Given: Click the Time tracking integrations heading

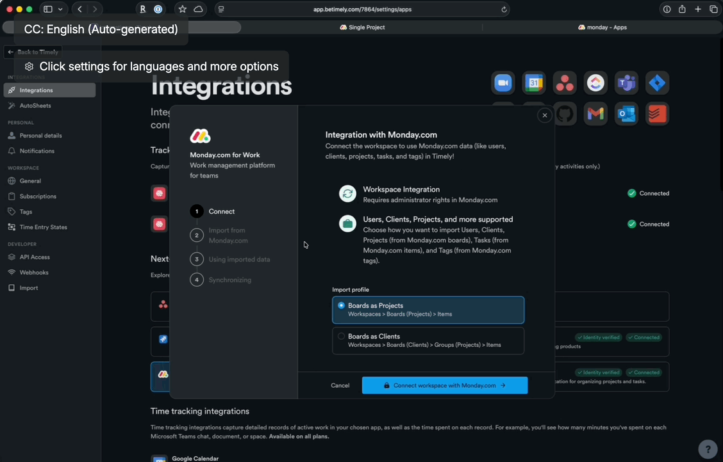Looking at the screenshot, I should [199, 411].
